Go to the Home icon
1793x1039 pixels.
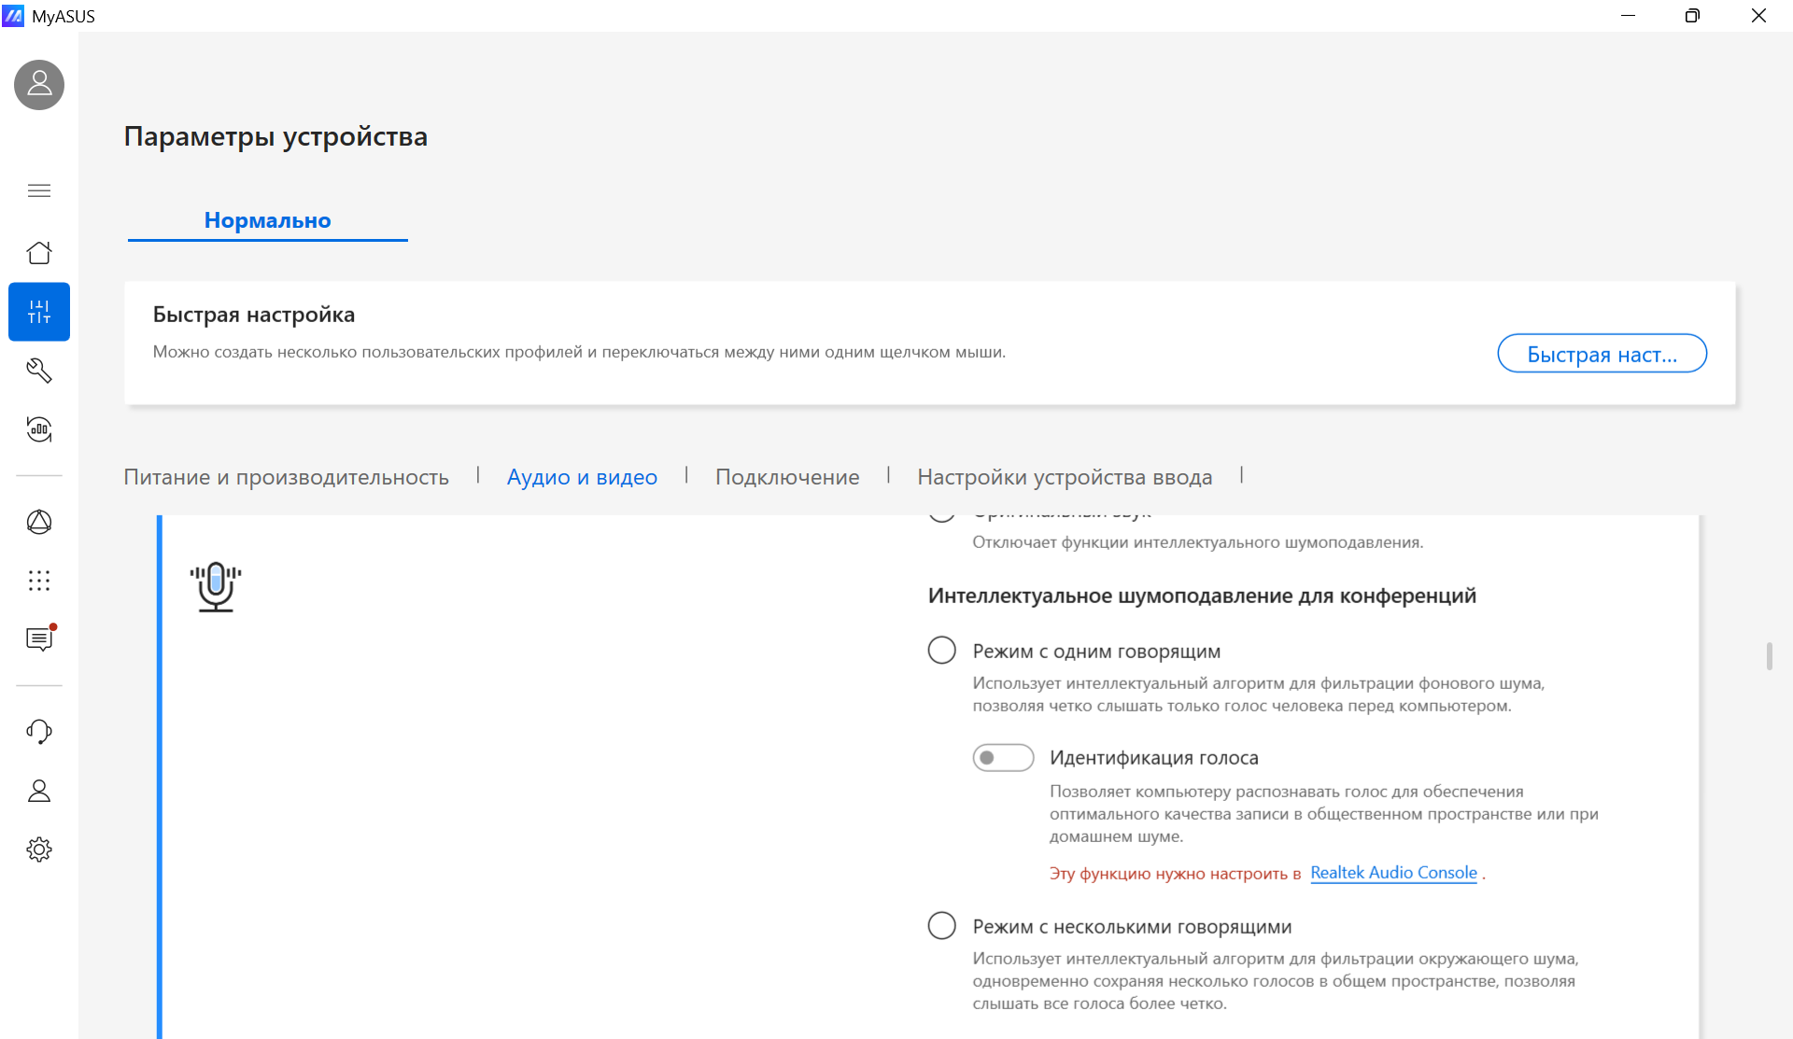(39, 253)
